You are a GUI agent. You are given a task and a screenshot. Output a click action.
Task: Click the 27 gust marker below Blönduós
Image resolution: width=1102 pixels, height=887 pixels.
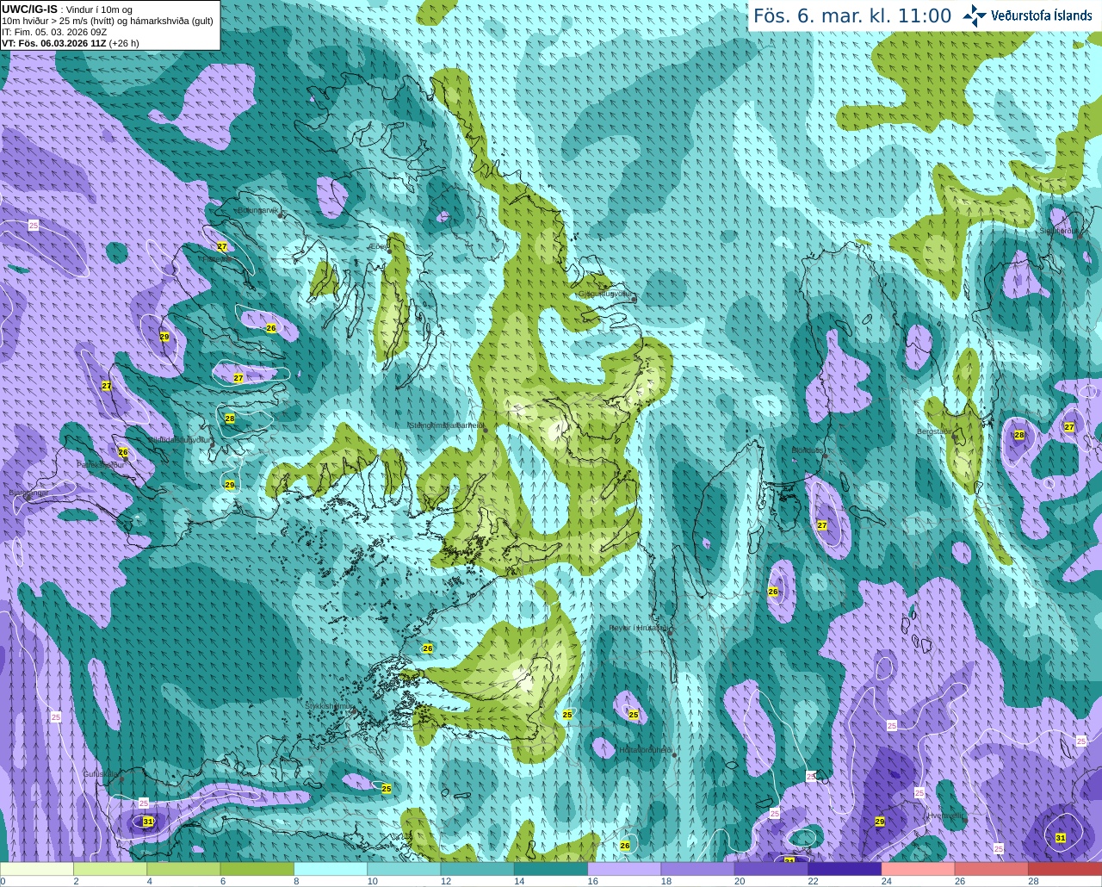tap(822, 525)
